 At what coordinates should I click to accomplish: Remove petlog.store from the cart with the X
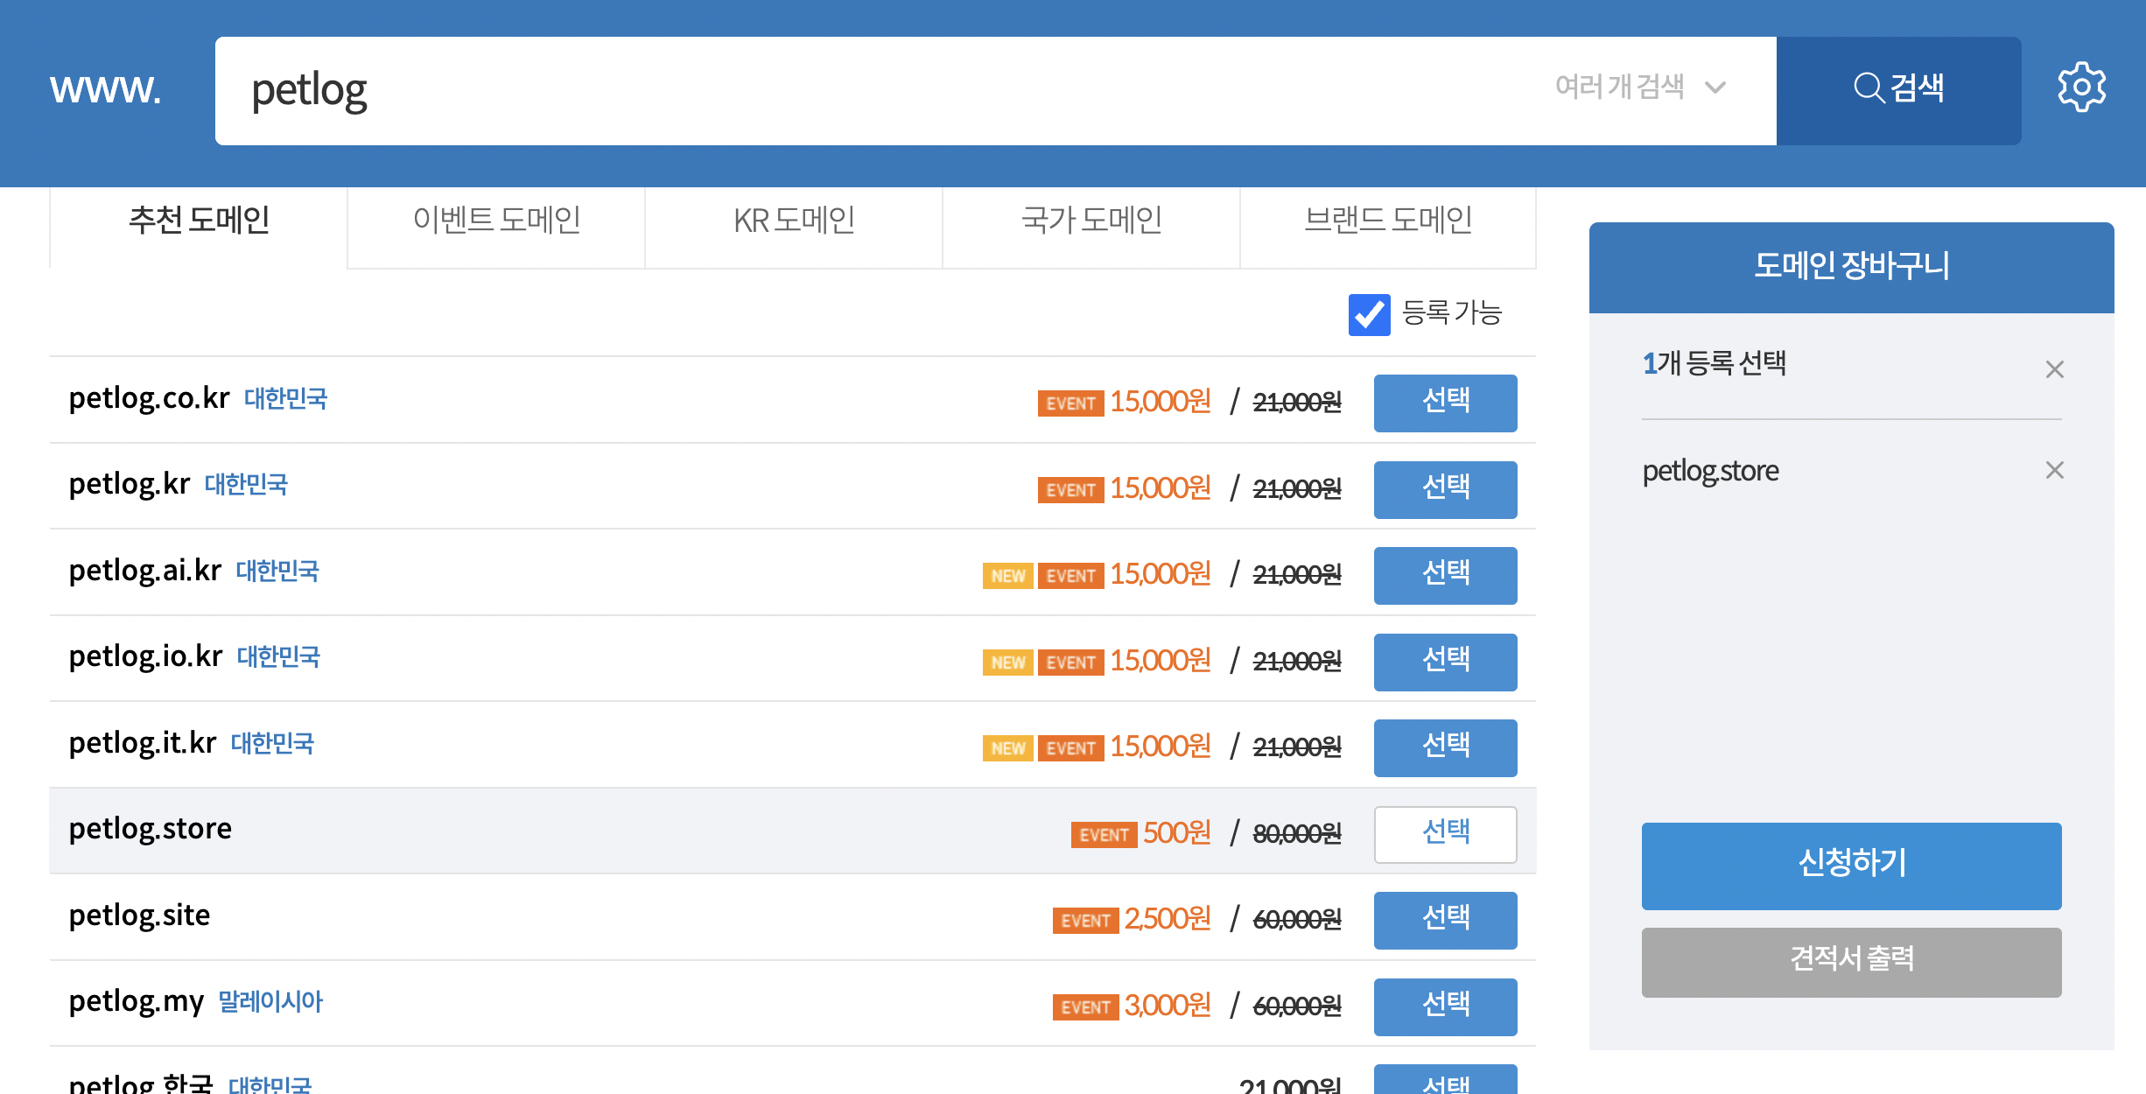click(x=2054, y=471)
